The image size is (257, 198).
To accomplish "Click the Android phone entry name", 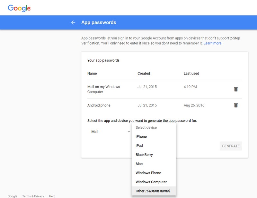I will [99, 105].
